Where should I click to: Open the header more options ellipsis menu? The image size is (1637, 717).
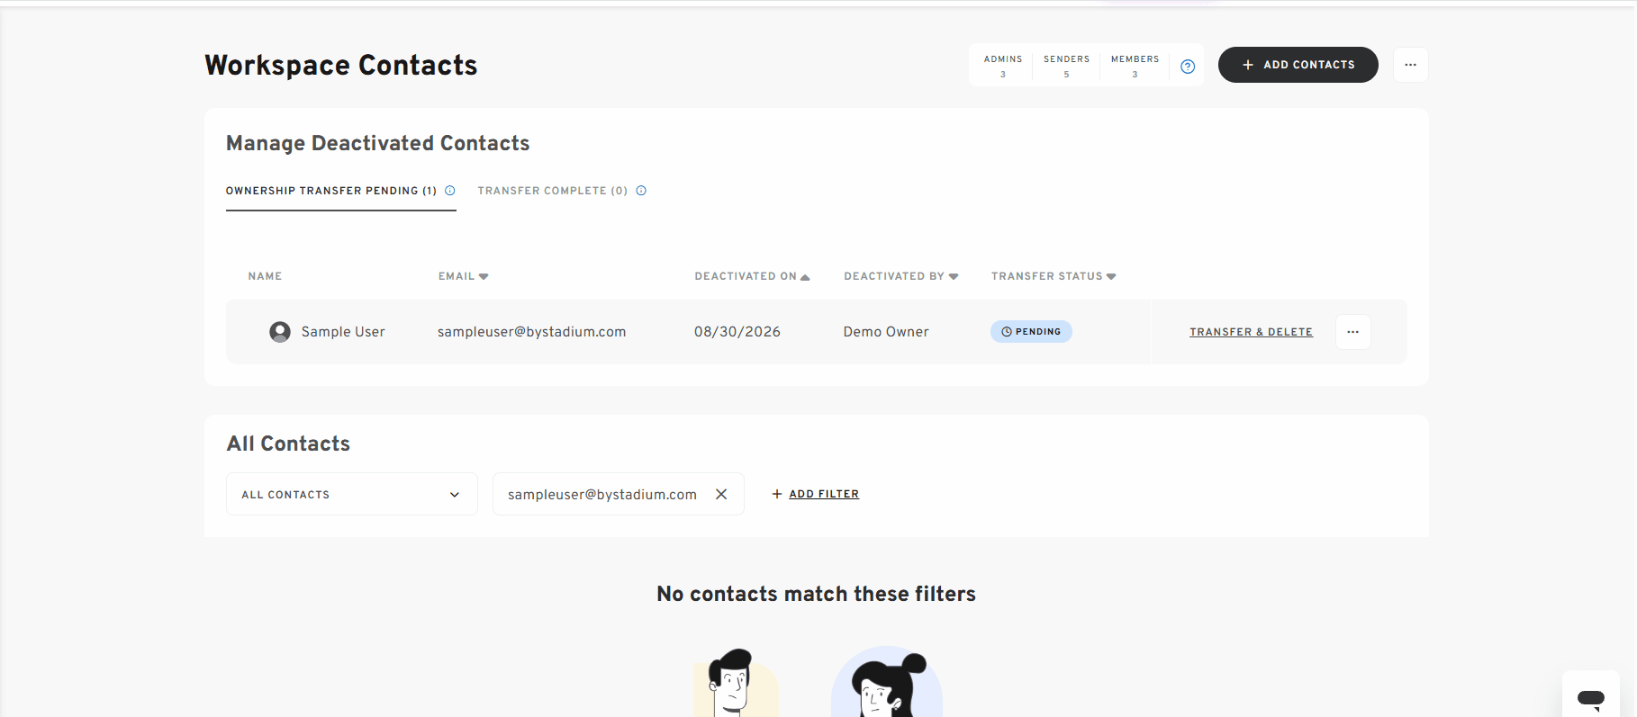coord(1410,65)
